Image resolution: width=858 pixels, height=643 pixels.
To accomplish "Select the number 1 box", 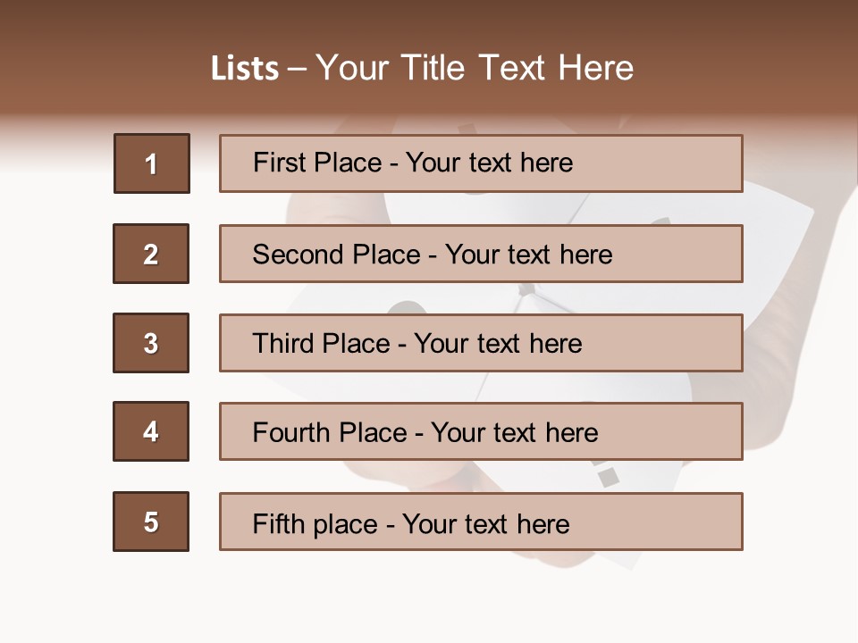I will click(x=152, y=163).
